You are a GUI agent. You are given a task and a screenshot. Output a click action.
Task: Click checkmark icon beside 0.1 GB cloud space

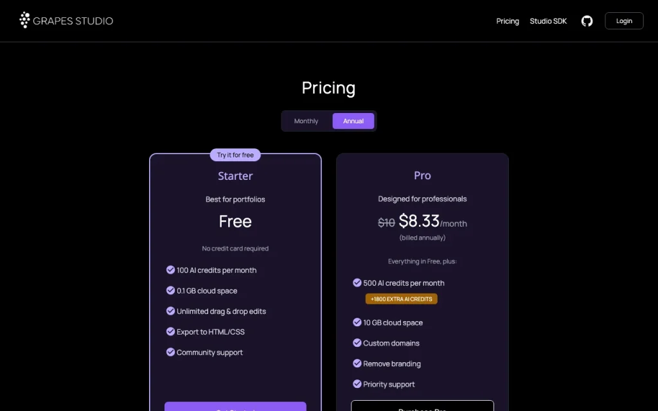(170, 290)
